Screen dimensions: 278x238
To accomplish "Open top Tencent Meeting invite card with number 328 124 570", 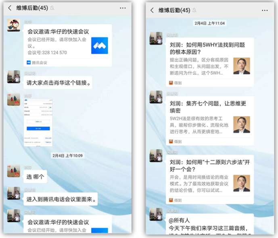I will pyautogui.click(x=67, y=45).
